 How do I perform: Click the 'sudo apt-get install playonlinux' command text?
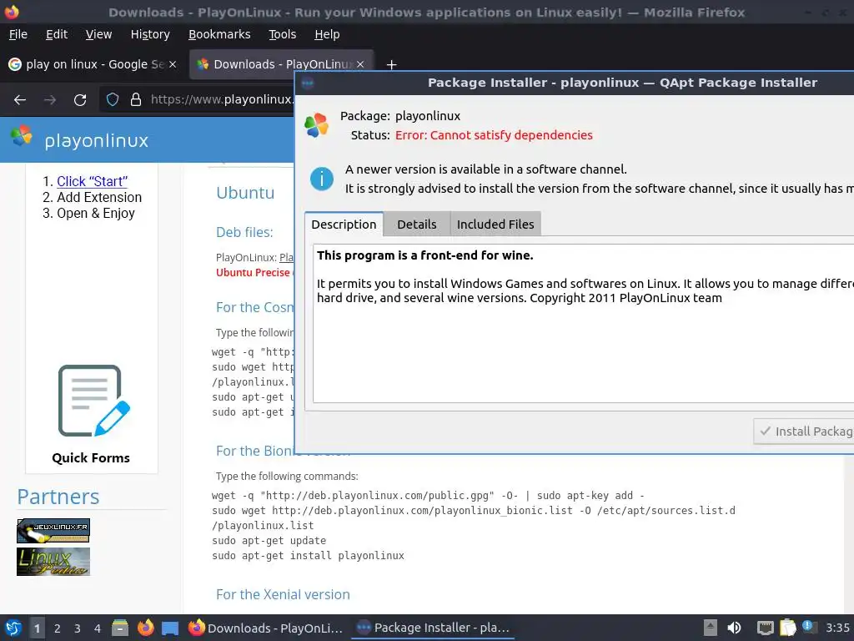click(x=309, y=555)
